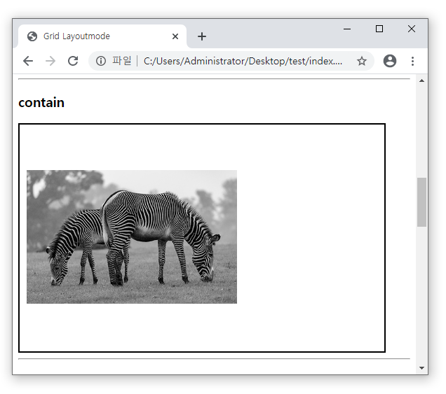View site information icon in address bar

(101, 61)
